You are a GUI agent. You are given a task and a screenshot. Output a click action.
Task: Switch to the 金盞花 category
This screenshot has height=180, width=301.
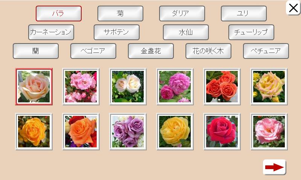pos(151,51)
